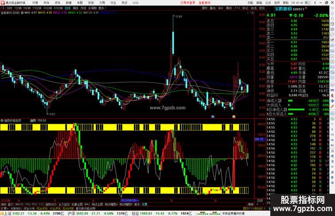Open the 关联报价 tab
This screenshot has width=335, height=216.
click(16, 208)
